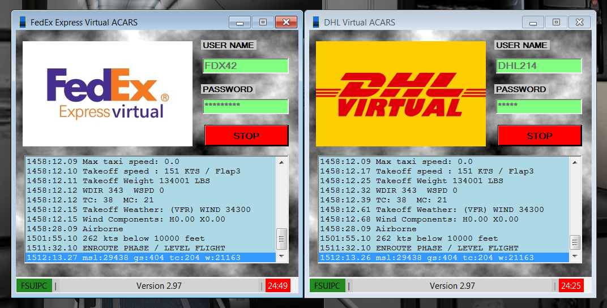Click the DHL log scroll up arrow

575,162
